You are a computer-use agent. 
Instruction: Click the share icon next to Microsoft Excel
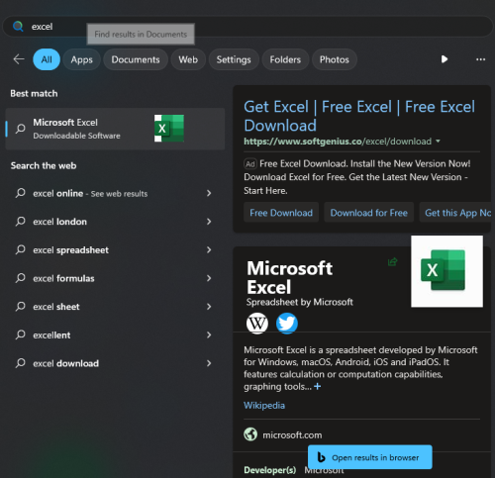pos(392,262)
